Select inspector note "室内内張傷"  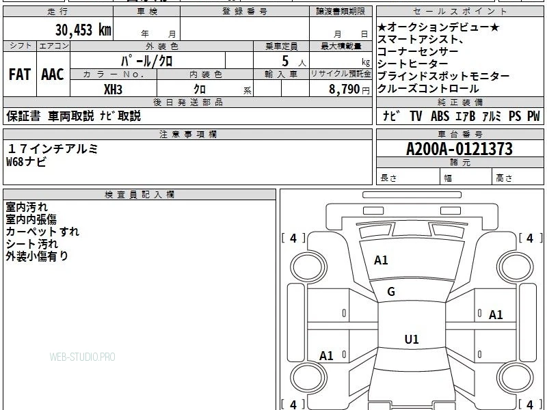coord(31,219)
